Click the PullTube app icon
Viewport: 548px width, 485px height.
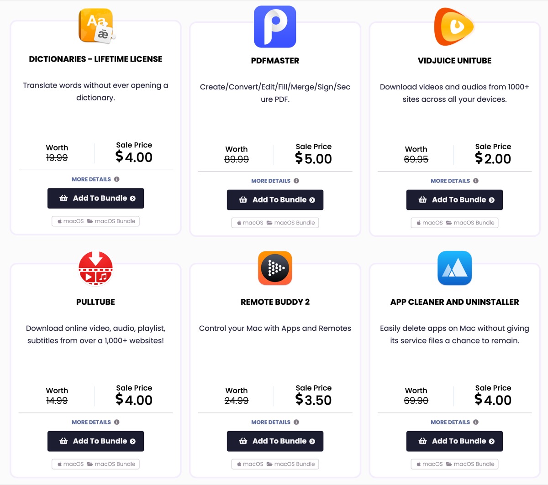(95, 268)
